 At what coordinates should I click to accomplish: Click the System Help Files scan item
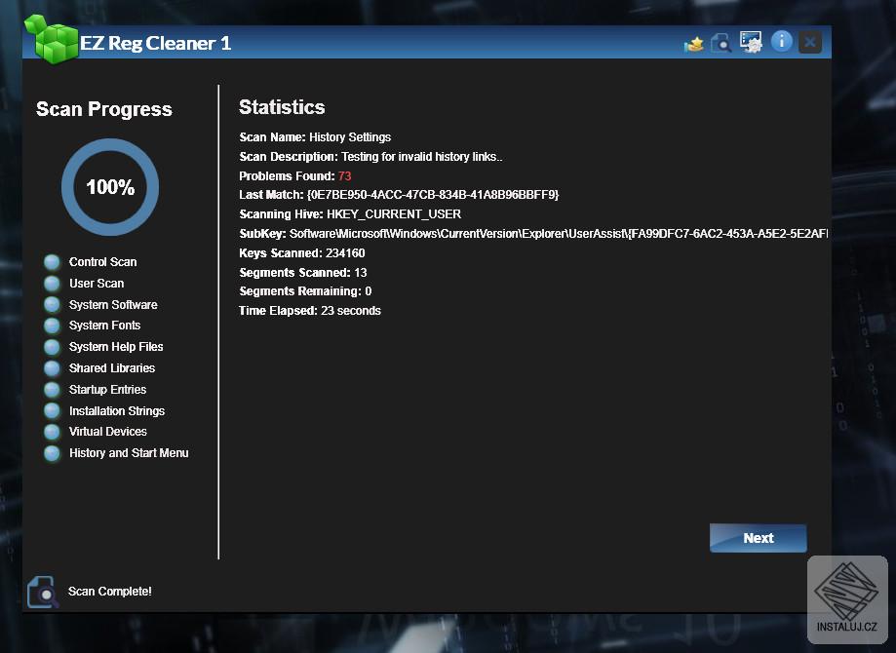click(116, 347)
